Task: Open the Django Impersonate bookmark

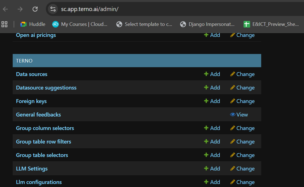Action: pyautogui.click(x=207, y=24)
